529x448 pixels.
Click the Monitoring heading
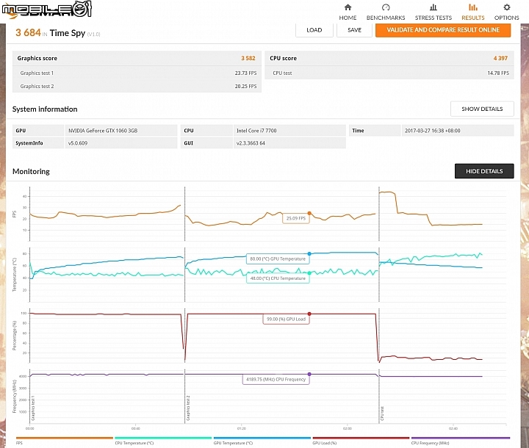point(31,171)
